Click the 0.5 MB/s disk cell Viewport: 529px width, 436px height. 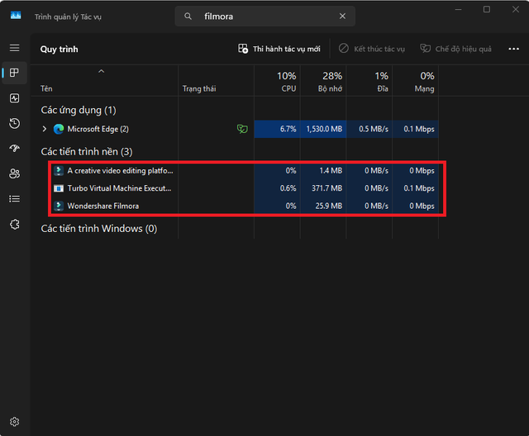(x=369, y=129)
